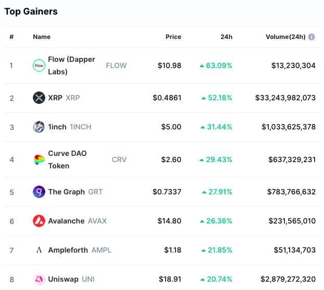324x290 pixels.
Task: Click the Curve DAO Token rainbow logo
Action: [39, 160]
